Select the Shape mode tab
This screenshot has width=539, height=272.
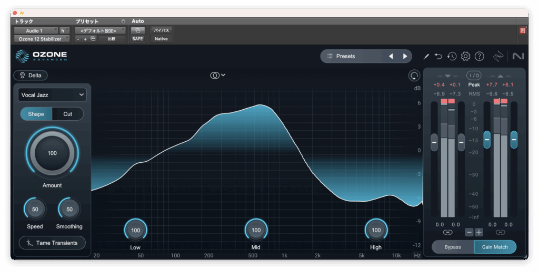pos(36,114)
